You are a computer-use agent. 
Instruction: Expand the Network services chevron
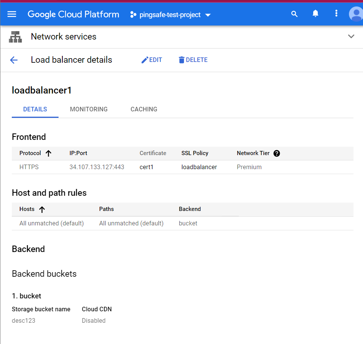tap(351, 36)
